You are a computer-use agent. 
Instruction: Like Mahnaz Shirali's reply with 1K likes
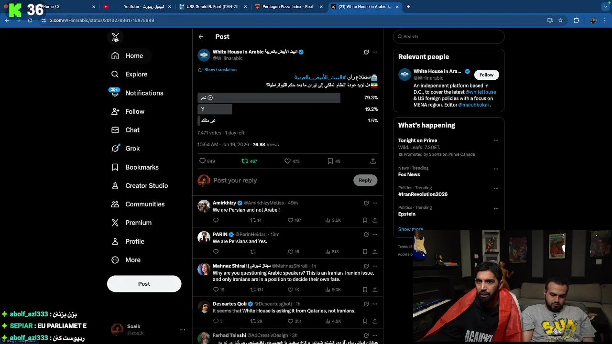tap(293, 290)
